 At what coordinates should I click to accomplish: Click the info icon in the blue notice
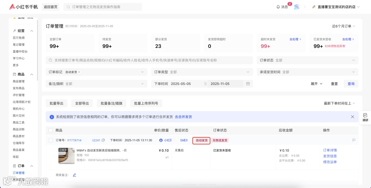(52, 117)
